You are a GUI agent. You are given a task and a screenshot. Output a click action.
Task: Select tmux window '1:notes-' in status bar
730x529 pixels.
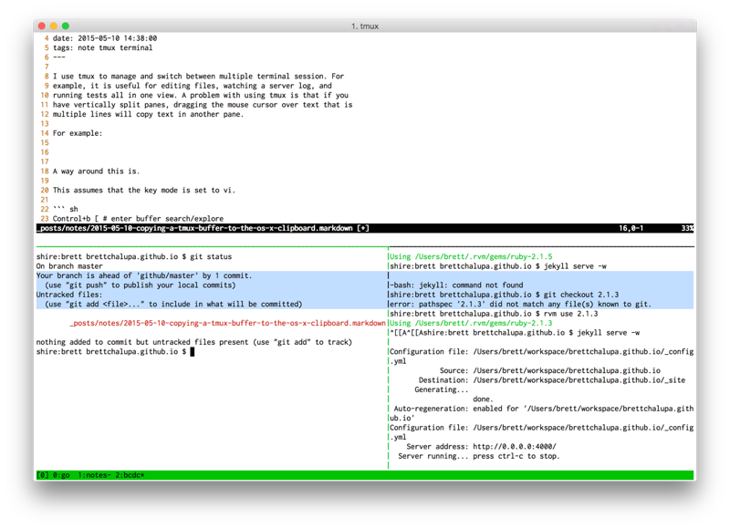[95, 475]
